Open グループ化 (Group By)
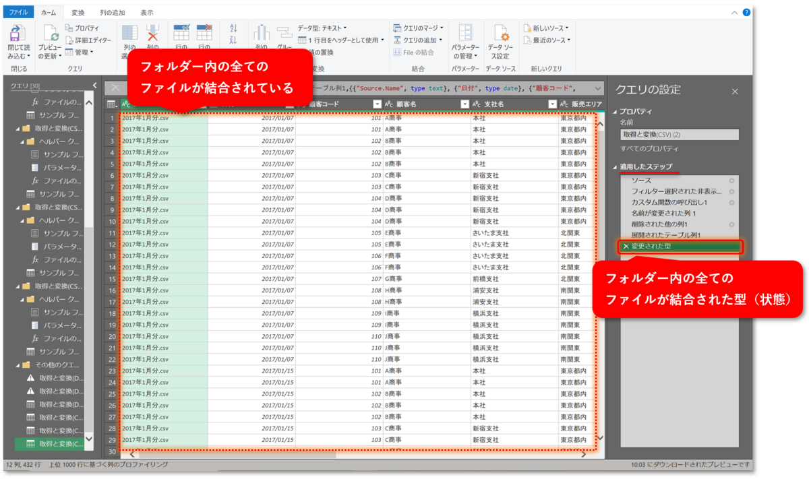Viewport: 809px width, 479px height. click(x=284, y=32)
